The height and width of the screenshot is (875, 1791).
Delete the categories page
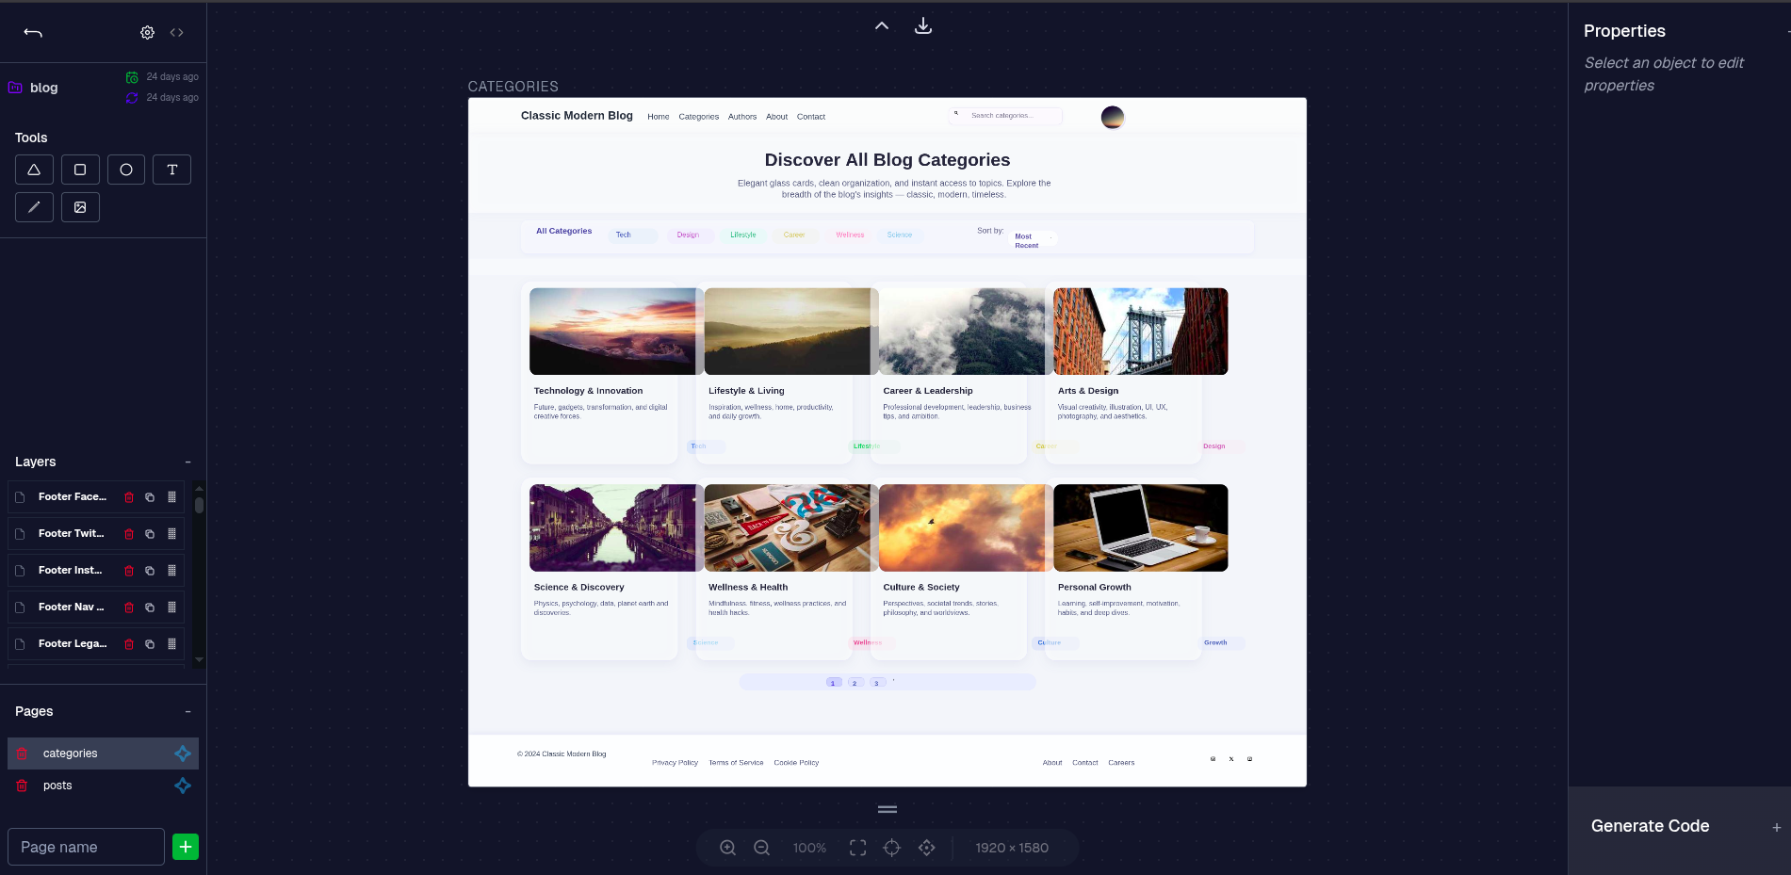click(x=22, y=753)
